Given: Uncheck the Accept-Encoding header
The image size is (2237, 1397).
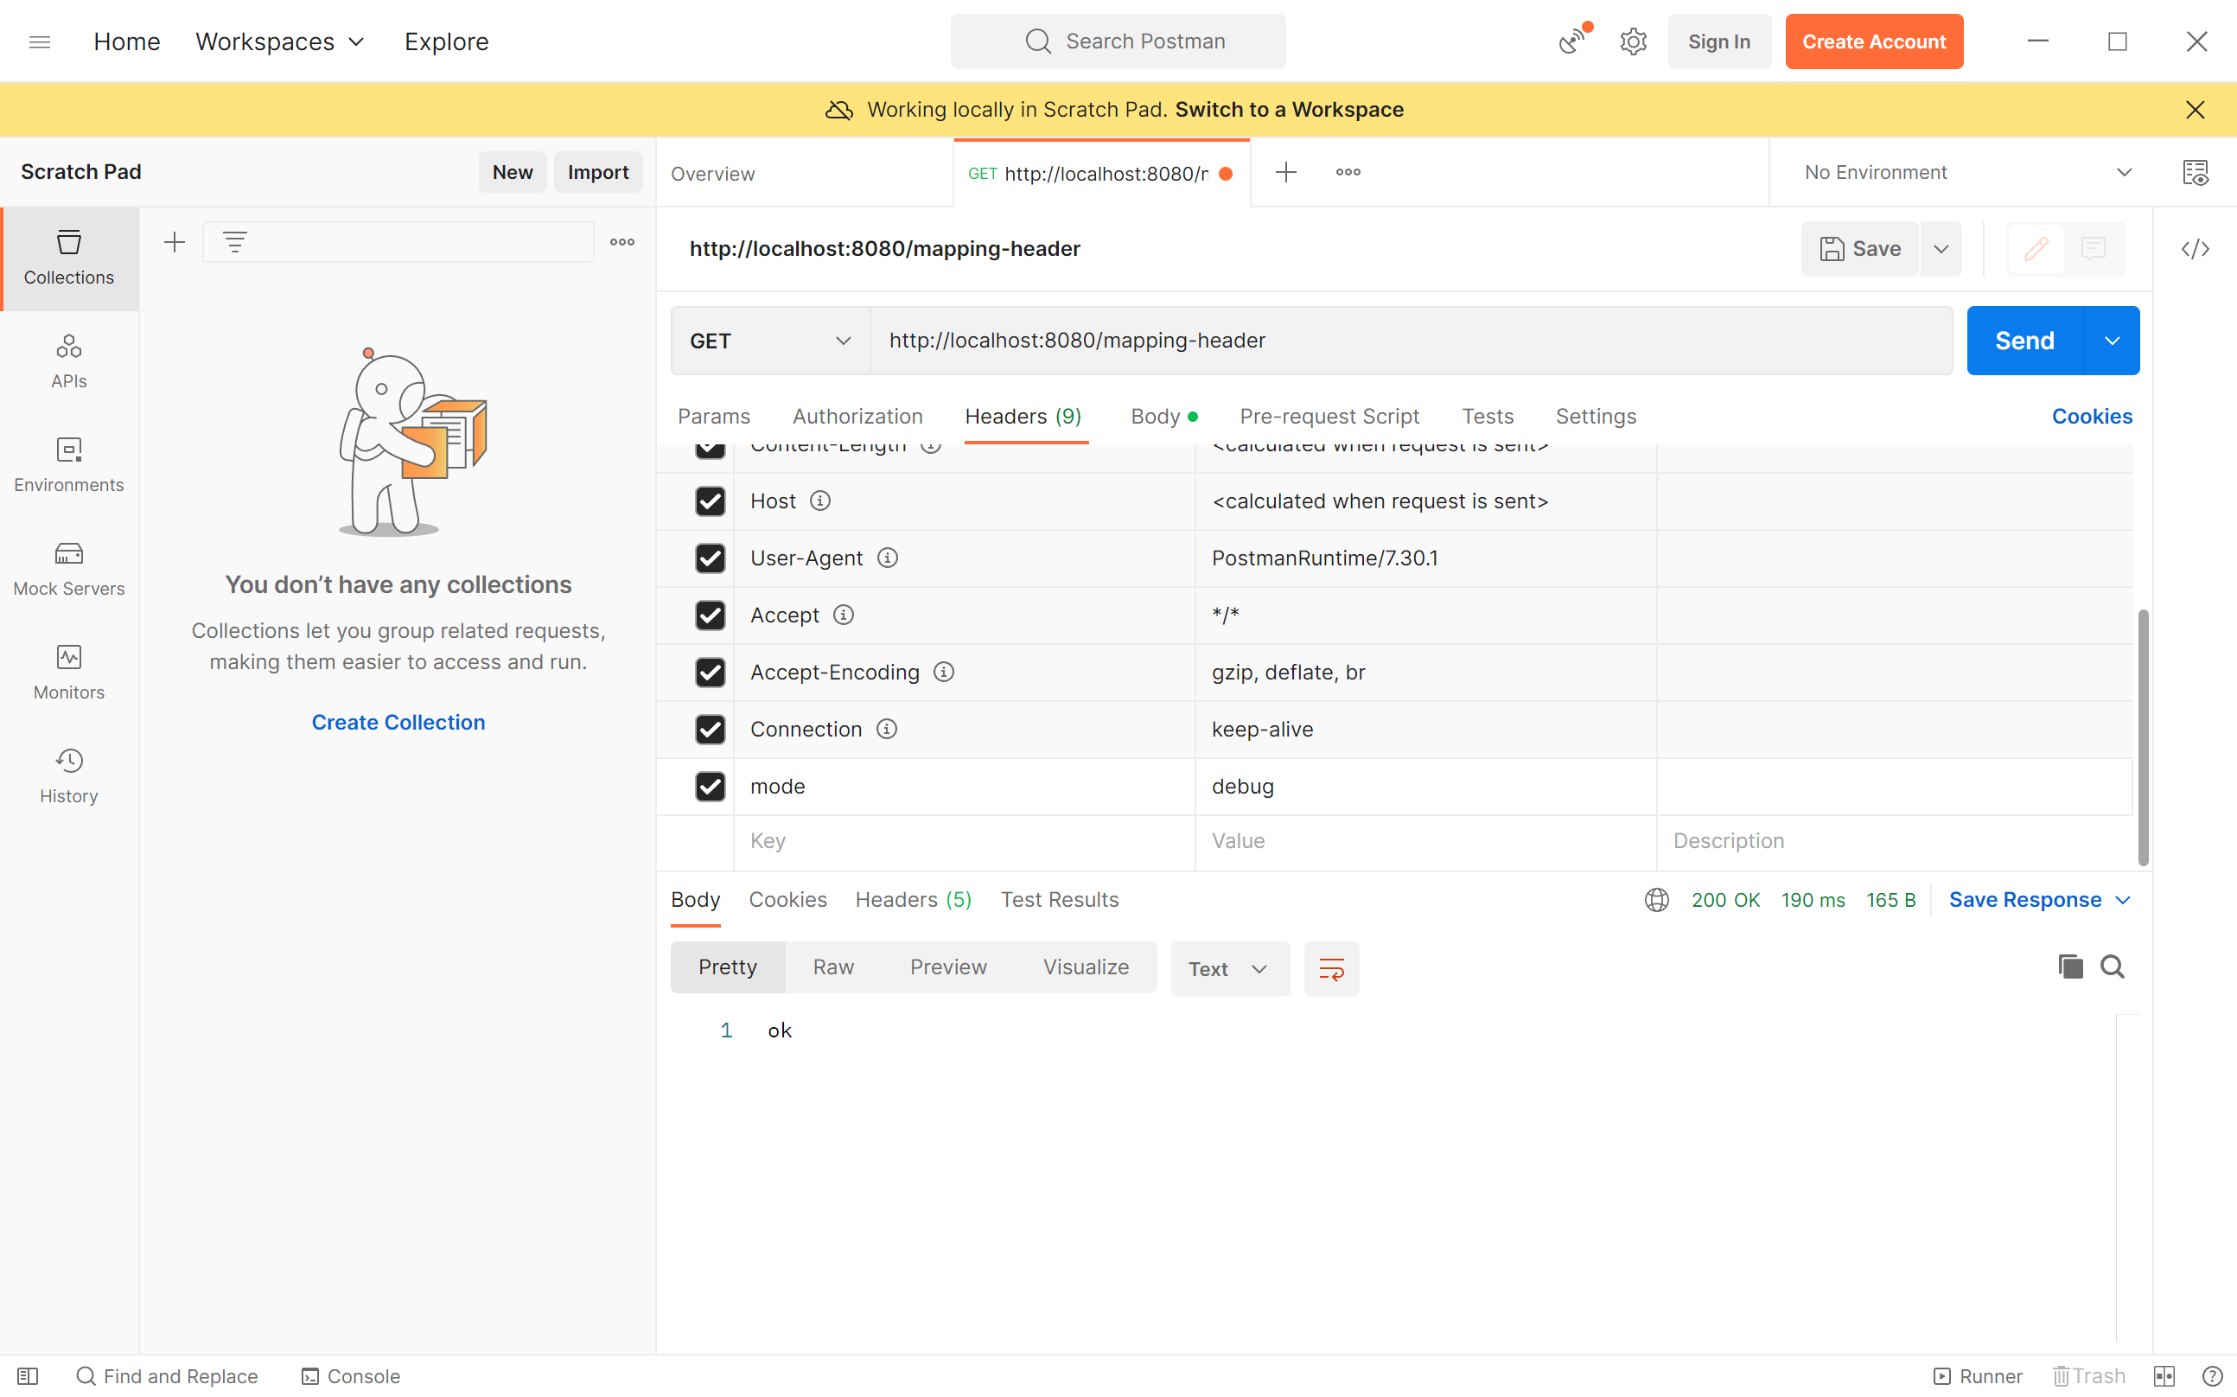Looking at the screenshot, I should pos(711,673).
